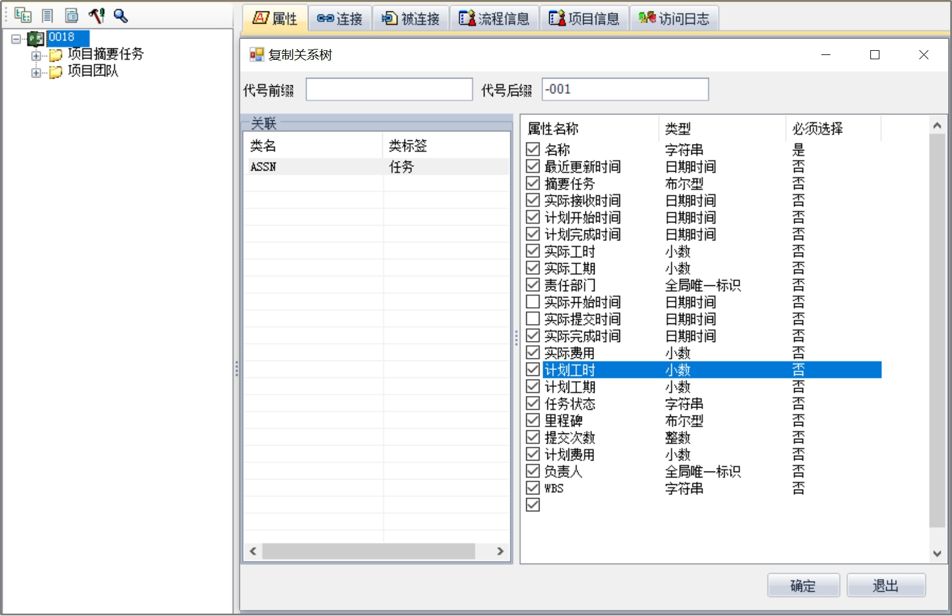
Task: Select the 任务状态 attribute row
Action: (704, 404)
